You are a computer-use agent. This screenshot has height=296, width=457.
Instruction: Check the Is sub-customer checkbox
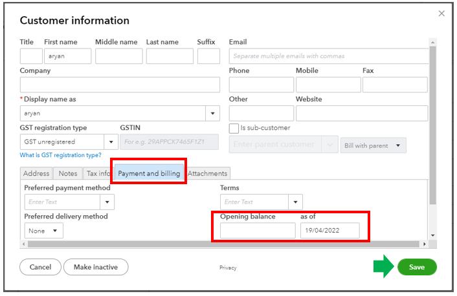(x=234, y=128)
